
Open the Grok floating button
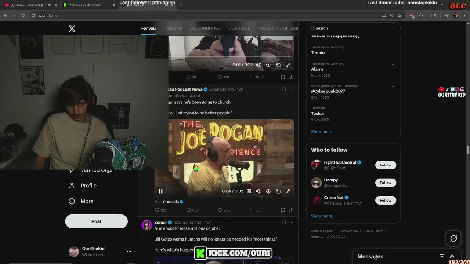tap(453, 239)
